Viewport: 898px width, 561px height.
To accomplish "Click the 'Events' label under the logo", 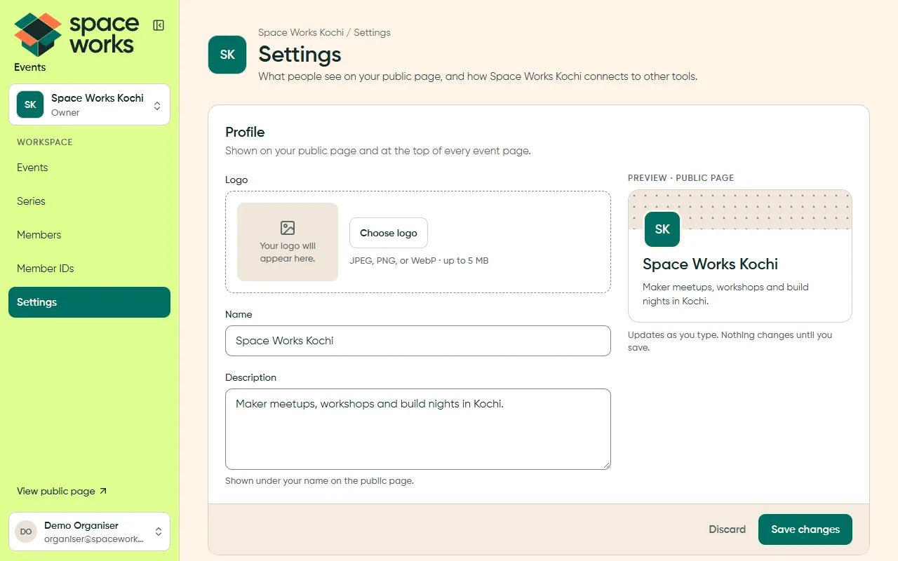I will click(30, 67).
